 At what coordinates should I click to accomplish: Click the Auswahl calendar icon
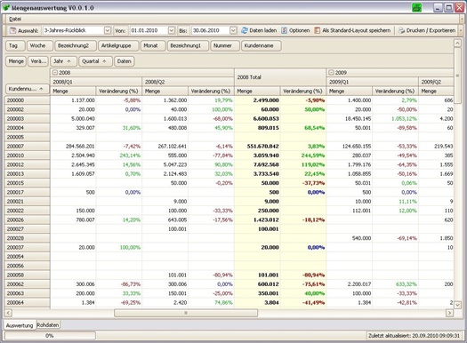(x=12, y=30)
